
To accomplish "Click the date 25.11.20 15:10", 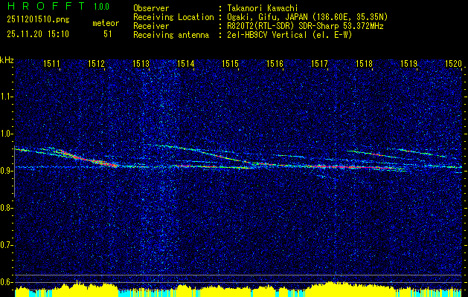I will [38, 34].
